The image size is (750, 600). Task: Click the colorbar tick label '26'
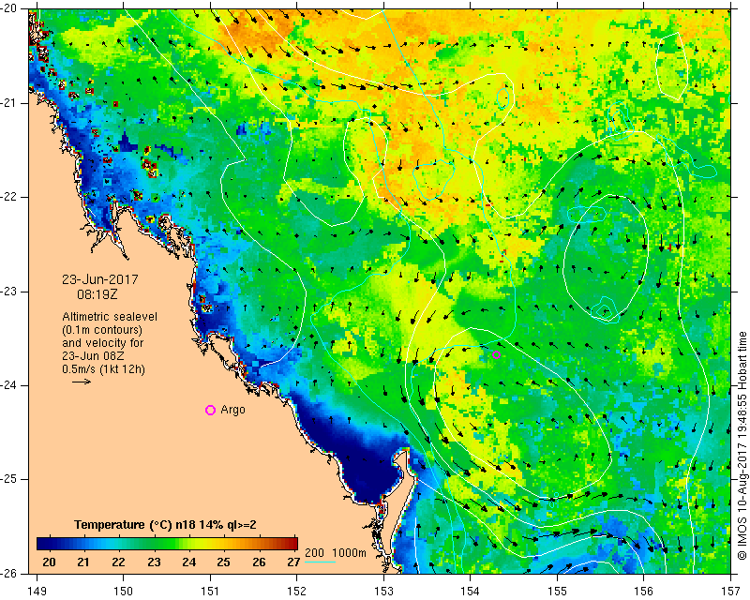(x=259, y=562)
